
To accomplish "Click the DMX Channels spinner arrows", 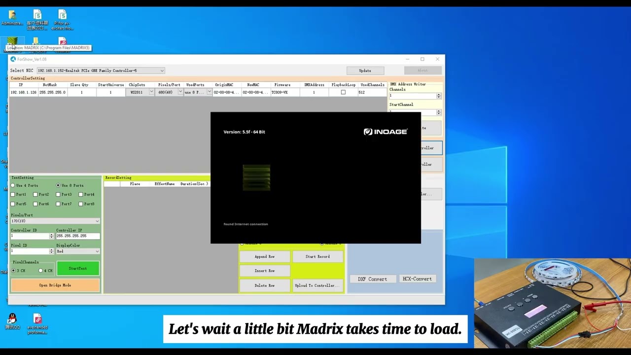I will pos(439,96).
